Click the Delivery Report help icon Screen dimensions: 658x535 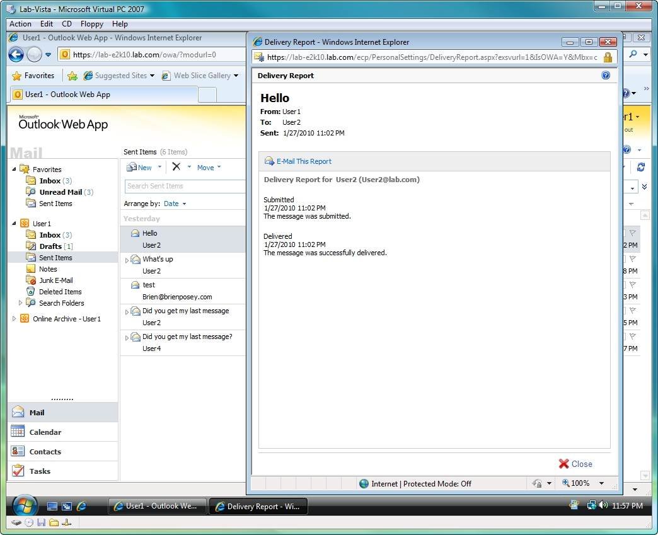coord(606,75)
